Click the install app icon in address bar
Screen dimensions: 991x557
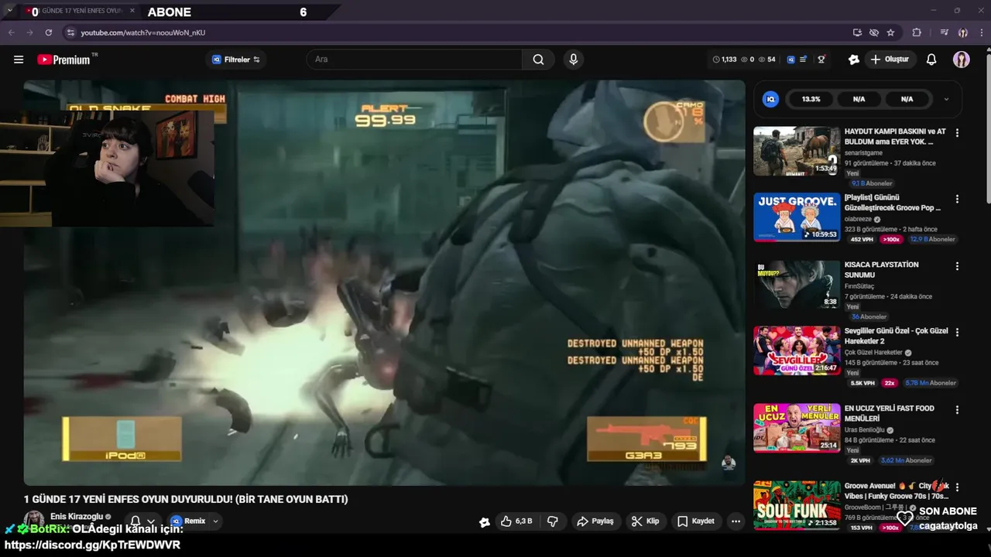pos(857,32)
